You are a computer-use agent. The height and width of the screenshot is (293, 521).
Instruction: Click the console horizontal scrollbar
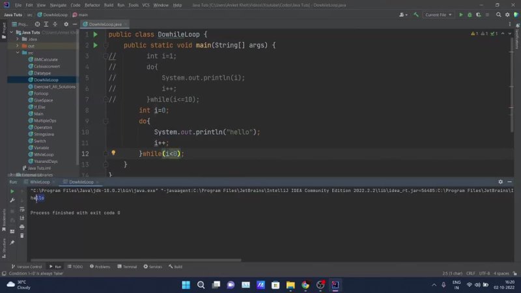[x=136, y=260]
